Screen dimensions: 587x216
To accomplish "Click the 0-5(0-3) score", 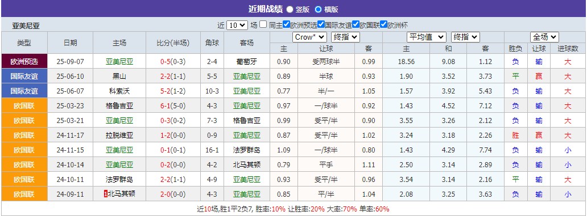I will point(172,62).
